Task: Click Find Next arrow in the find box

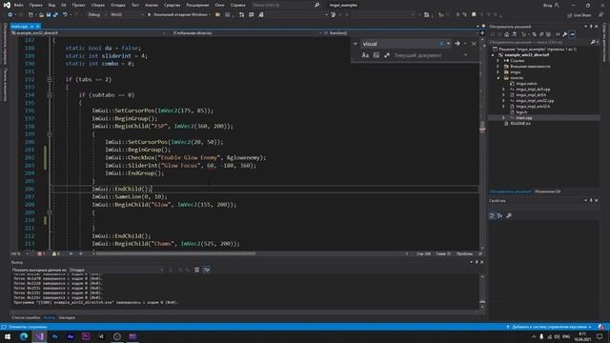Action: tap(457, 44)
